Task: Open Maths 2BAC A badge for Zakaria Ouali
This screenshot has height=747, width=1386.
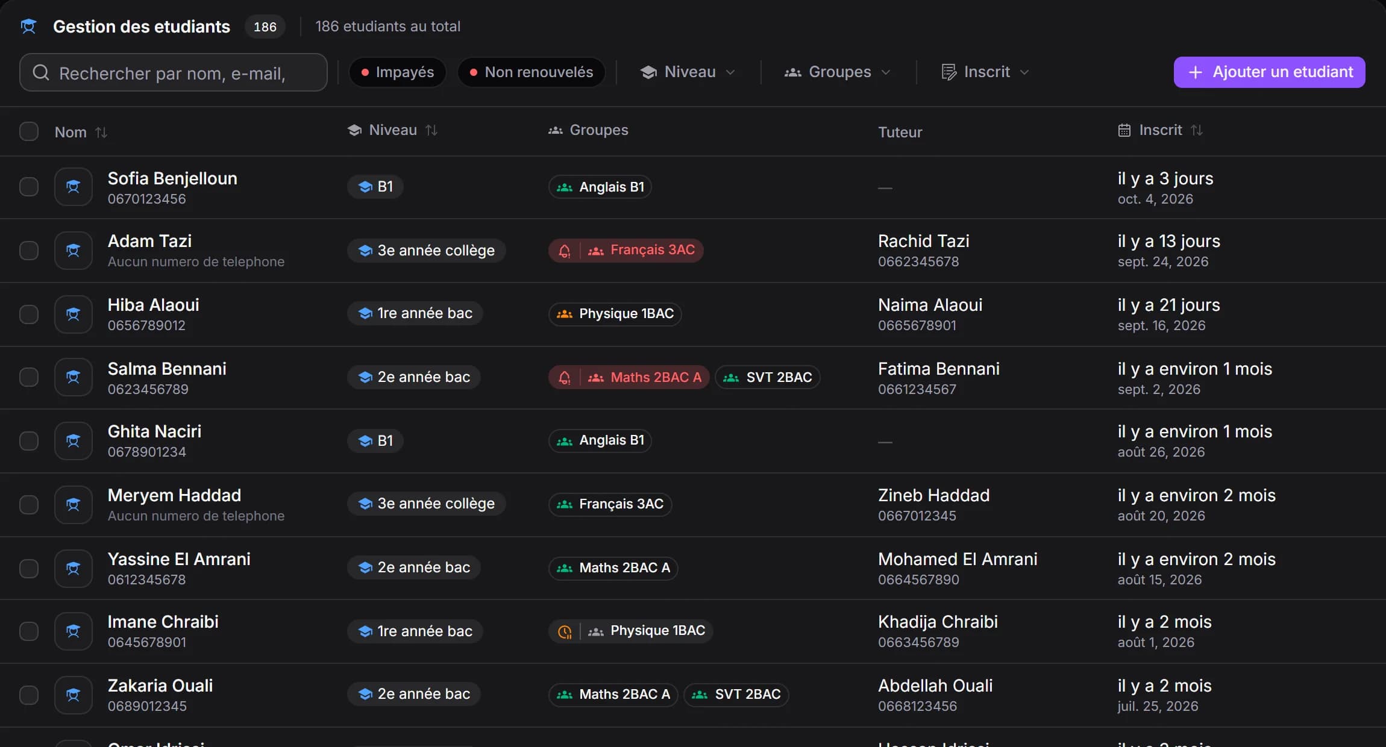Action: click(x=613, y=695)
